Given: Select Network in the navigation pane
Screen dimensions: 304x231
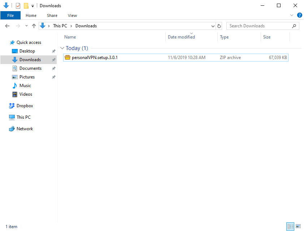Looking at the screenshot, I should [x=25, y=129].
